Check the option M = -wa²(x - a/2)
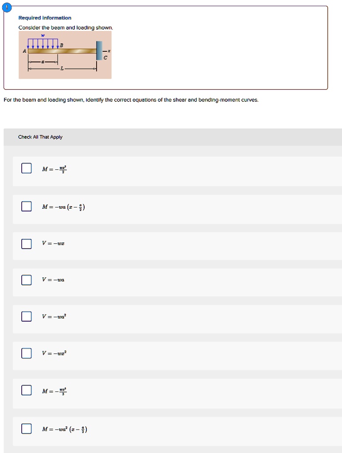This screenshot has width=342, height=453. (x=26, y=428)
